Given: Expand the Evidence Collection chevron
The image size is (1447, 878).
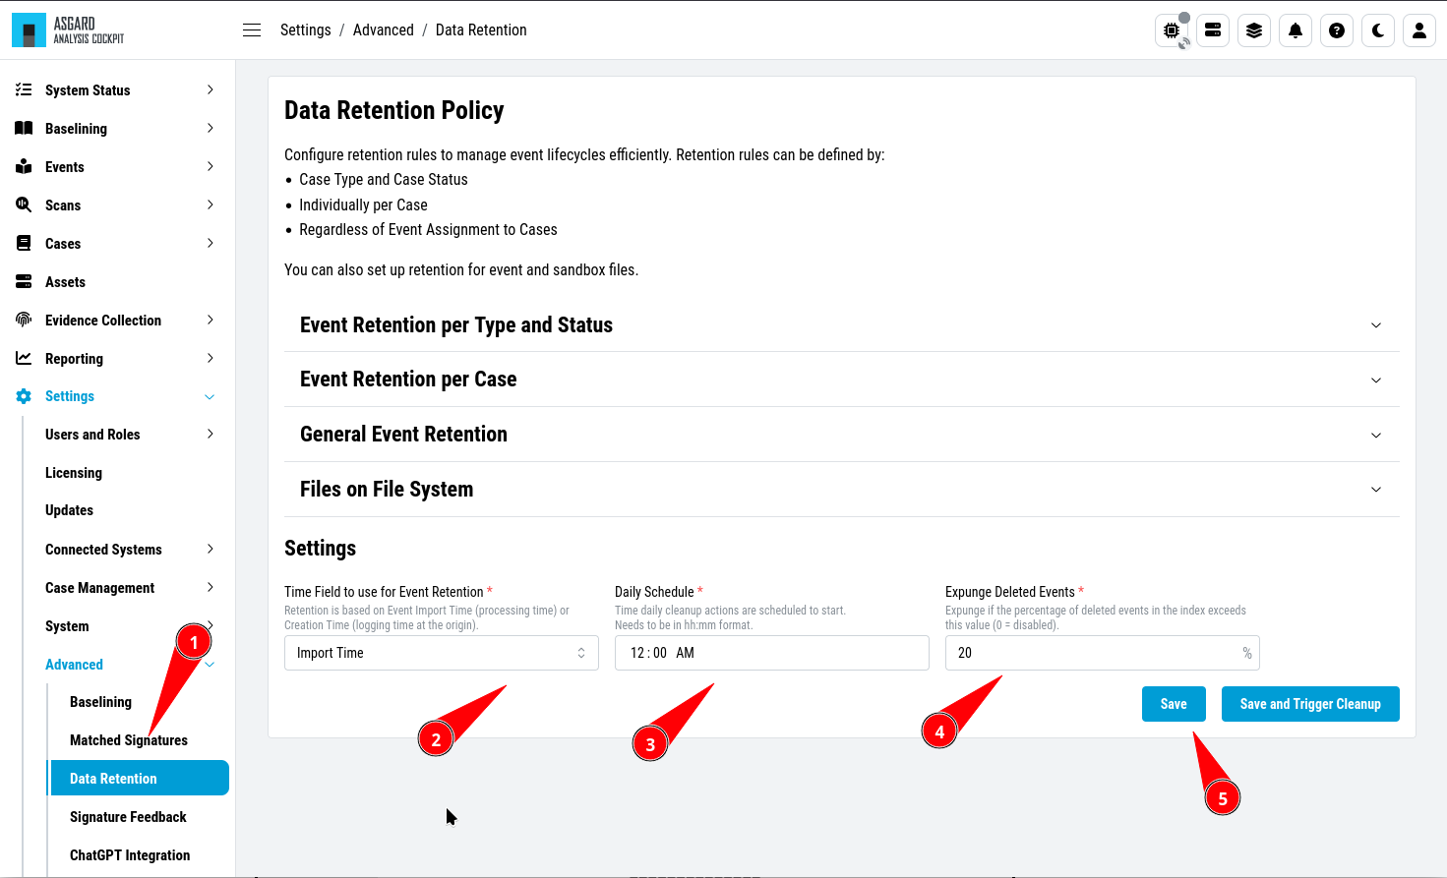Looking at the screenshot, I should (x=210, y=320).
